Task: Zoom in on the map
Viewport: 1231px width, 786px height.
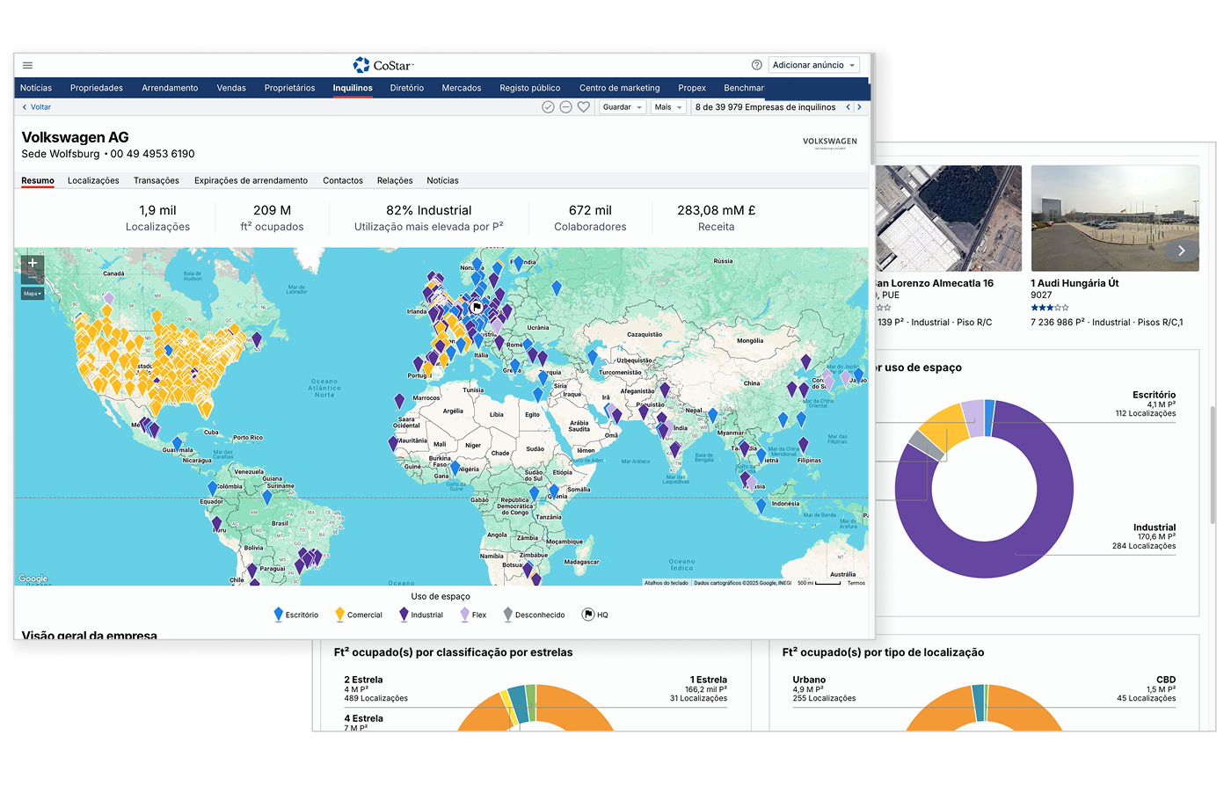Action: 33,263
